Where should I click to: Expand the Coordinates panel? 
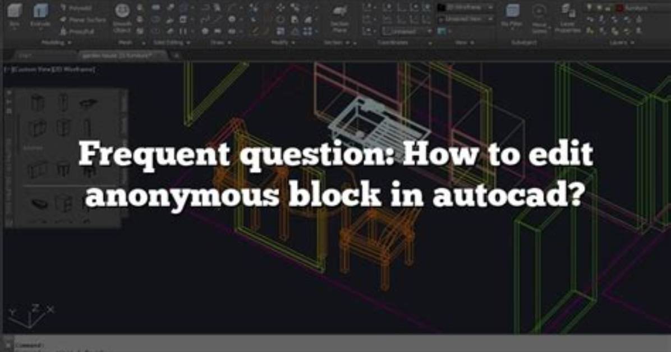pyautogui.click(x=405, y=43)
